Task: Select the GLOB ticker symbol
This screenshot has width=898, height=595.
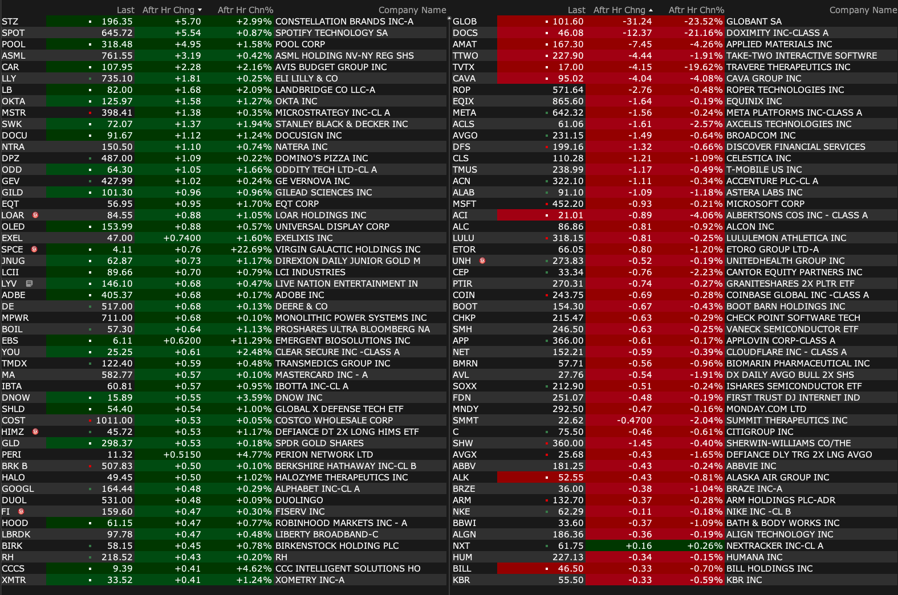Action: (465, 22)
